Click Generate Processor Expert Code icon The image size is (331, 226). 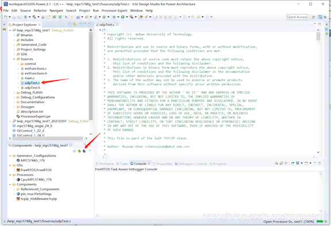84,151
